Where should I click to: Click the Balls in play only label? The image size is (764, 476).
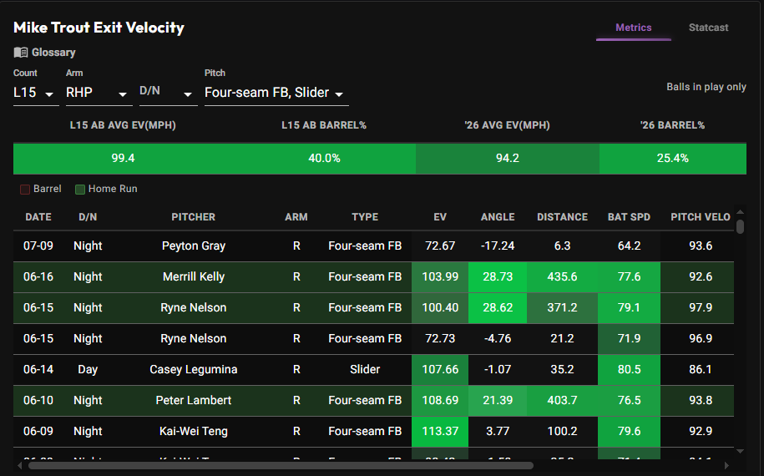706,87
